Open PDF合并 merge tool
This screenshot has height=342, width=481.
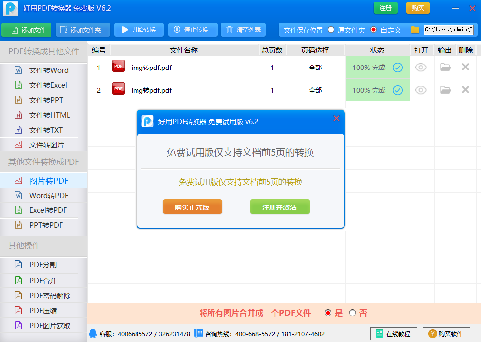pos(43,280)
